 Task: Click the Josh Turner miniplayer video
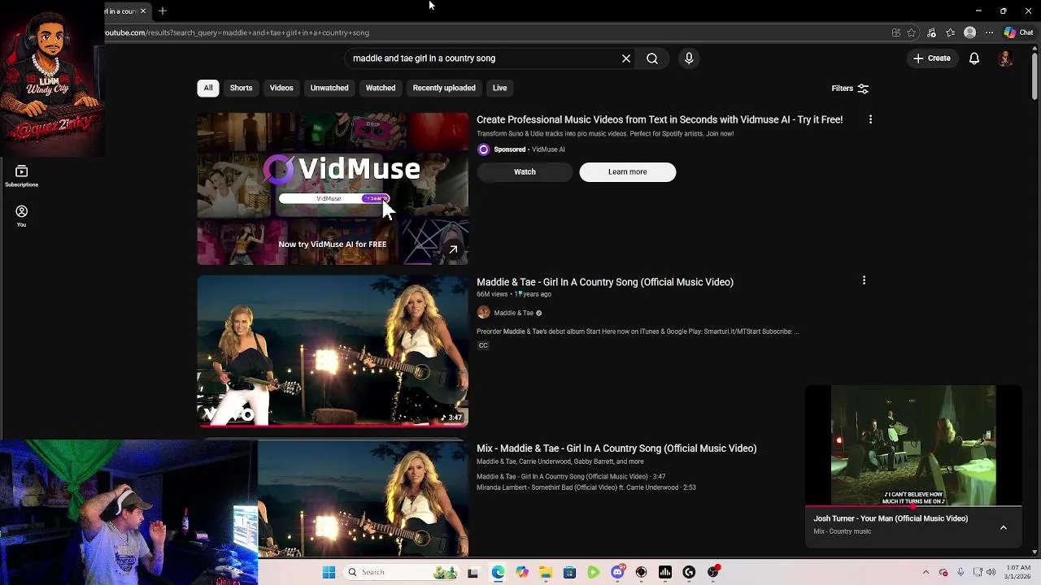(913, 445)
